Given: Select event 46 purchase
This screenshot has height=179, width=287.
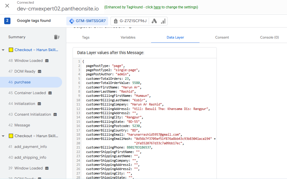Looking at the screenshot, I should [x=31, y=82].
